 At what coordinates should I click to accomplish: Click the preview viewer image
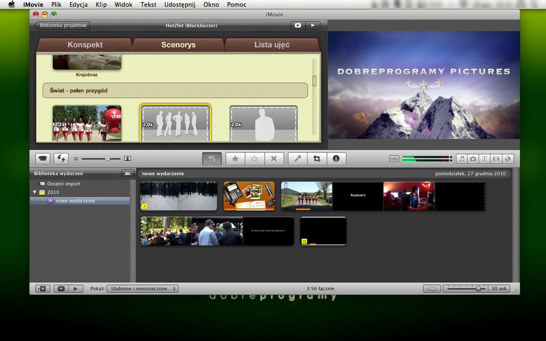click(424, 85)
